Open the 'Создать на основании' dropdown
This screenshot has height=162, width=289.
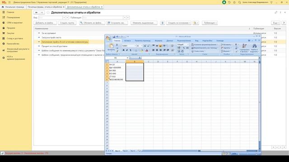(179, 23)
